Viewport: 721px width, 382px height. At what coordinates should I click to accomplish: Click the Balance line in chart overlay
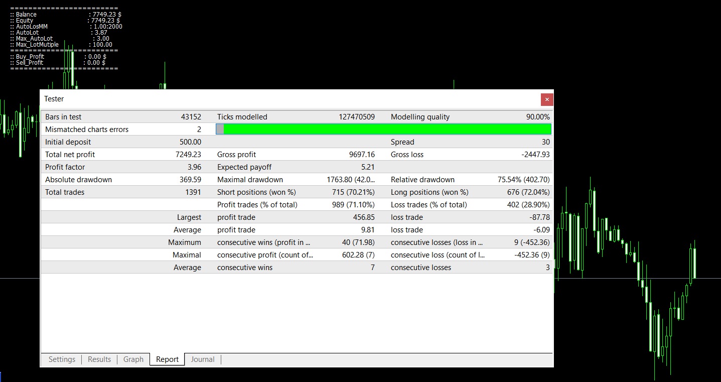(66, 15)
